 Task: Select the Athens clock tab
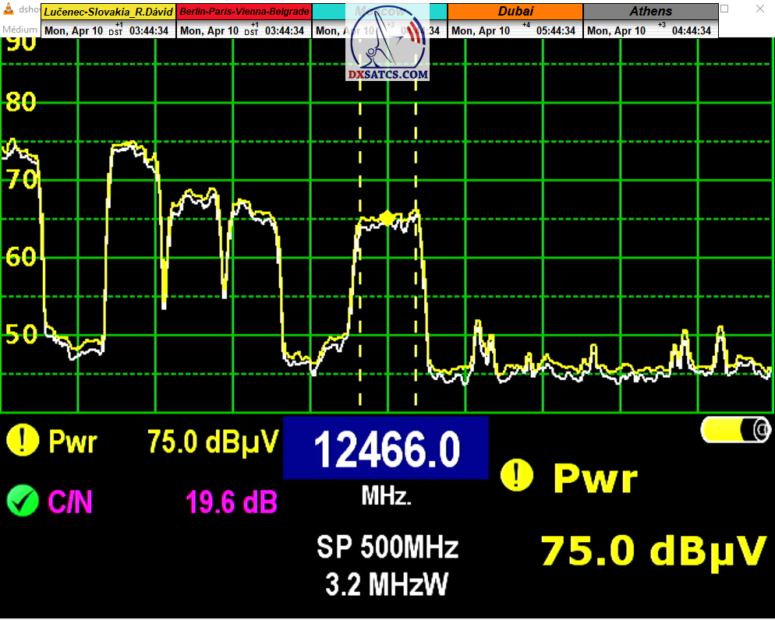pos(650,12)
